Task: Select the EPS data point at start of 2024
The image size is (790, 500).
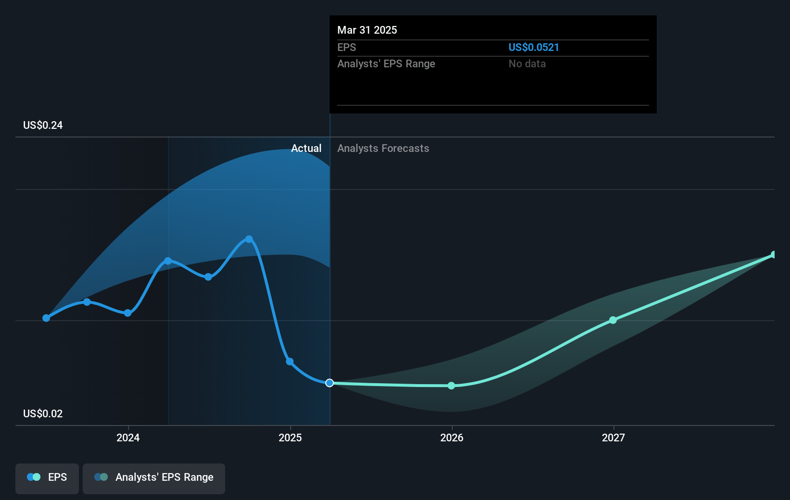Action: click(127, 313)
